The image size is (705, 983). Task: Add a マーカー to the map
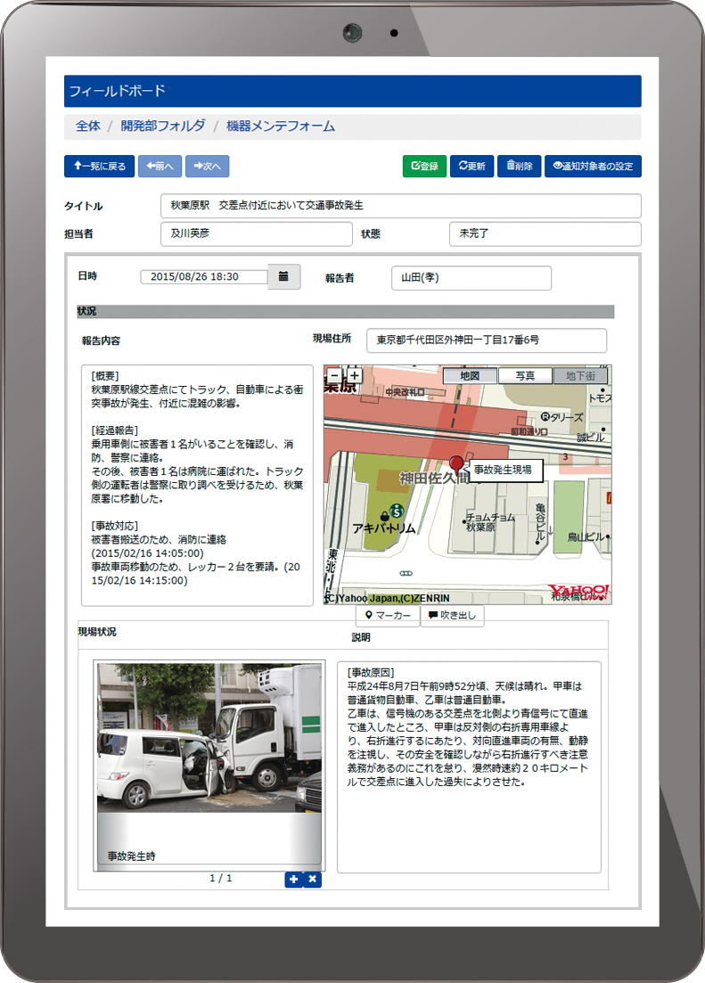tap(389, 616)
